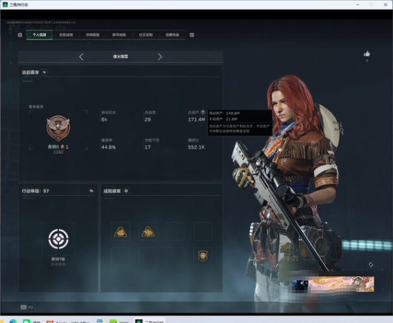Screen dimensions: 393x323
Task: Click the 1150 rank points text
Action: point(58,152)
